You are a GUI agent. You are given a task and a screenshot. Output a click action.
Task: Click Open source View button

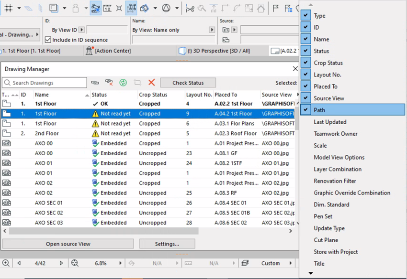coord(68,244)
